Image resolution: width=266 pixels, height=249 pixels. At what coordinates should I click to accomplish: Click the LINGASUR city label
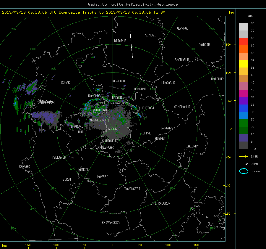click(168, 83)
